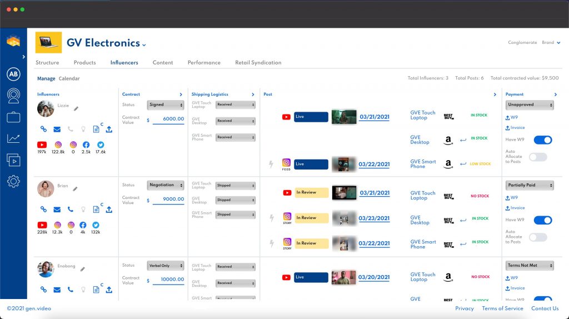Email Lizzie using envelope icon
The height and width of the screenshot is (319, 569).
pos(57,129)
